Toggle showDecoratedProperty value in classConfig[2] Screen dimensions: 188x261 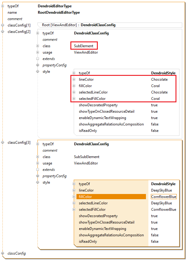(x=154, y=105)
